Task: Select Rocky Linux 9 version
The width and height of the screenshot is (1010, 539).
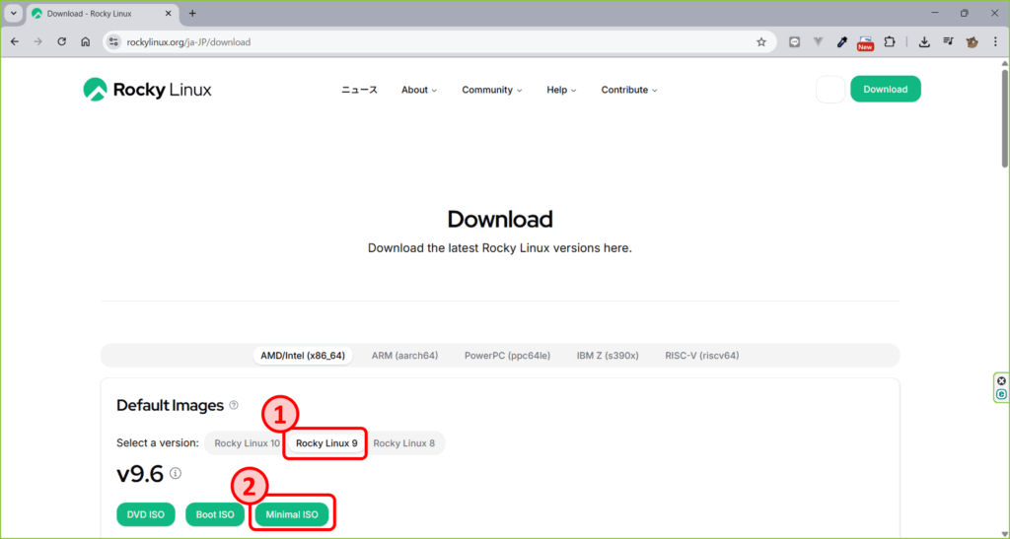Action: click(x=326, y=443)
